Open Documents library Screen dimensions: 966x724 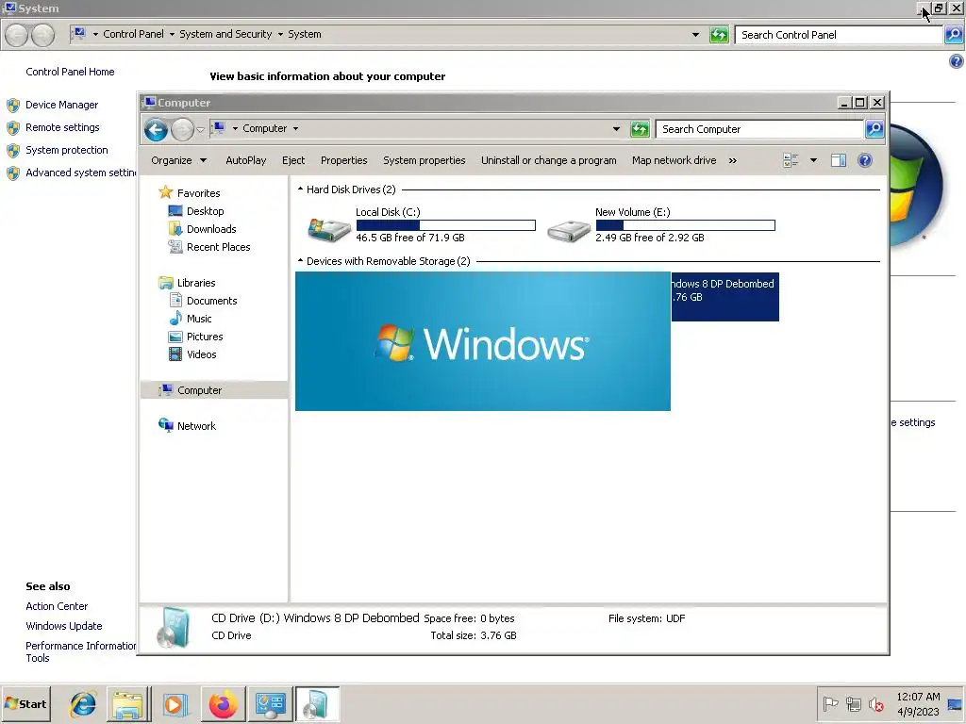[211, 300]
